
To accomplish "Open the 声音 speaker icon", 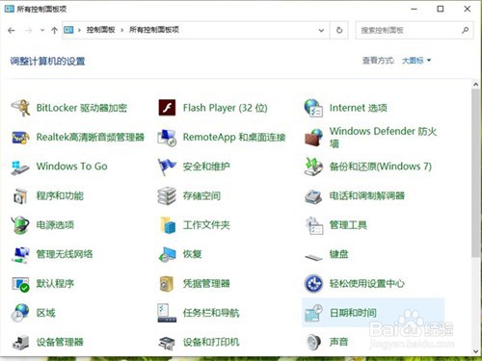I will (313, 342).
